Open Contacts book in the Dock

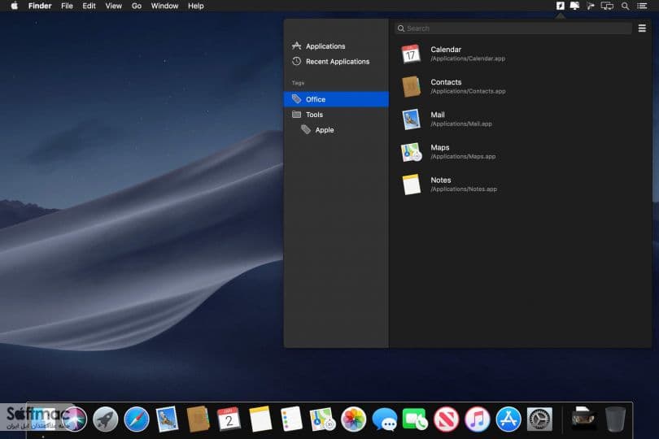point(198,419)
